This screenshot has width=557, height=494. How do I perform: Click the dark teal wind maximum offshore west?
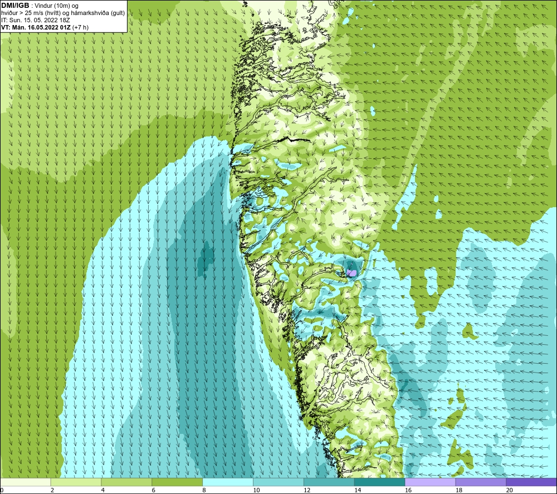206,259
